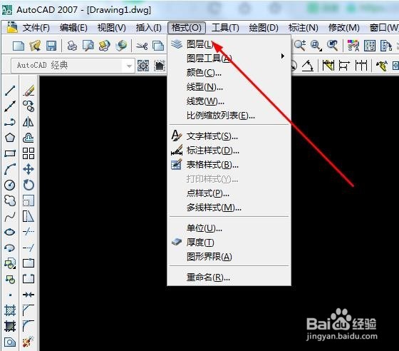The width and height of the screenshot is (399, 351).
Task: Choose 表格样式(B)... menu entry
Action: coord(229,165)
